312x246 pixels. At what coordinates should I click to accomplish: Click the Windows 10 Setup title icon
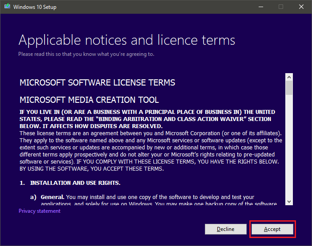[8, 7]
